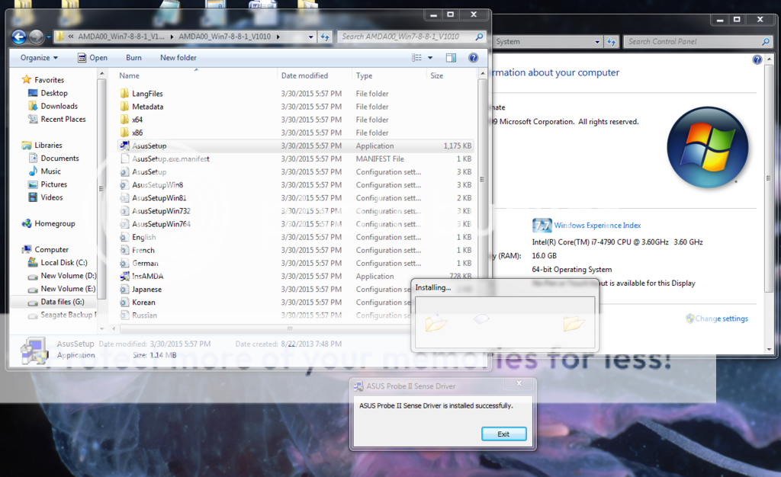781x477 pixels.
Task: Select the Metadata folder
Action: (147, 107)
